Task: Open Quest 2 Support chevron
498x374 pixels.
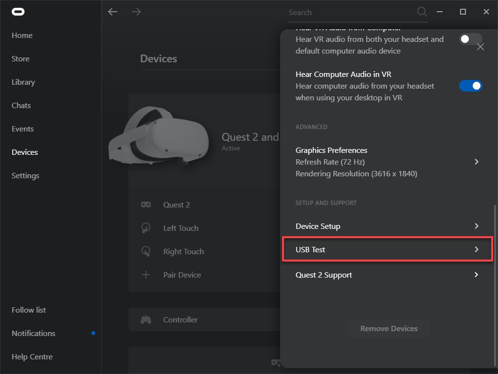Action: tap(477, 275)
